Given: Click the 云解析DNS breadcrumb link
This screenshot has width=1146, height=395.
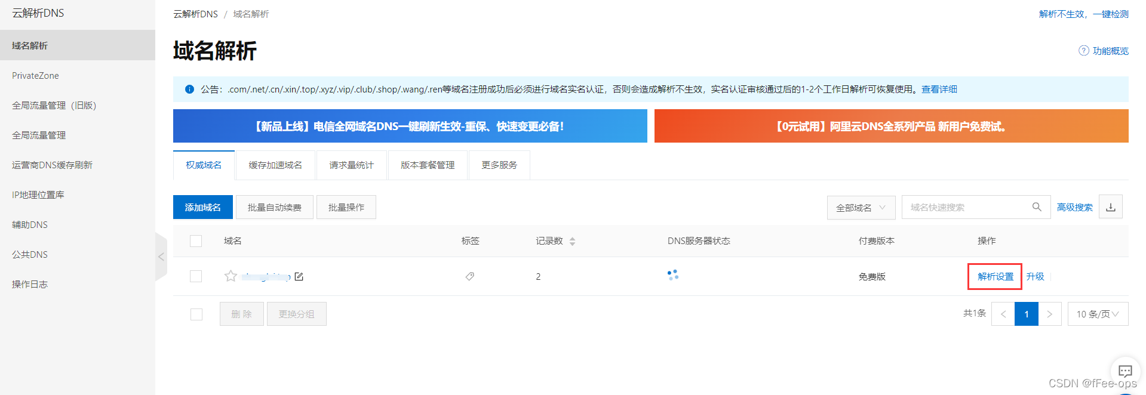Looking at the screenshot, I should [x=195, y=14].
